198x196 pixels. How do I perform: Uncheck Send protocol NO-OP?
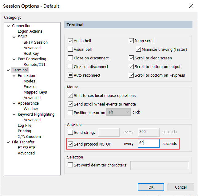(70, 144)
